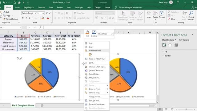Click the Page Layout view icon in status bar
The width and height of the screenshot is (197, 111).
point(166,109)
